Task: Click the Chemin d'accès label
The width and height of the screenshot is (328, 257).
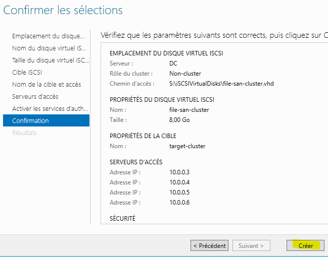Action: 132,84
